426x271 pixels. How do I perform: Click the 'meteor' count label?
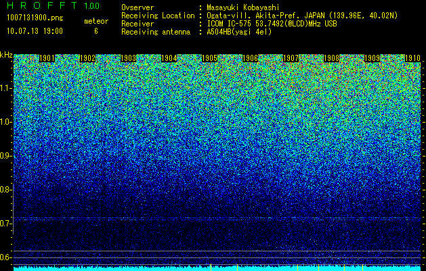(x=96, y=21)
